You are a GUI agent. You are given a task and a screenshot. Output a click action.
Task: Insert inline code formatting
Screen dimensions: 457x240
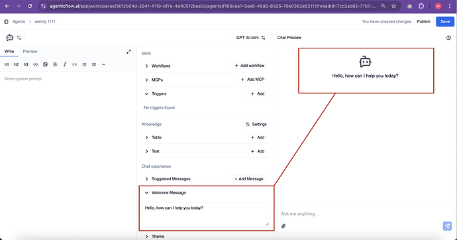pyautogui.click(x=75, y=64)
